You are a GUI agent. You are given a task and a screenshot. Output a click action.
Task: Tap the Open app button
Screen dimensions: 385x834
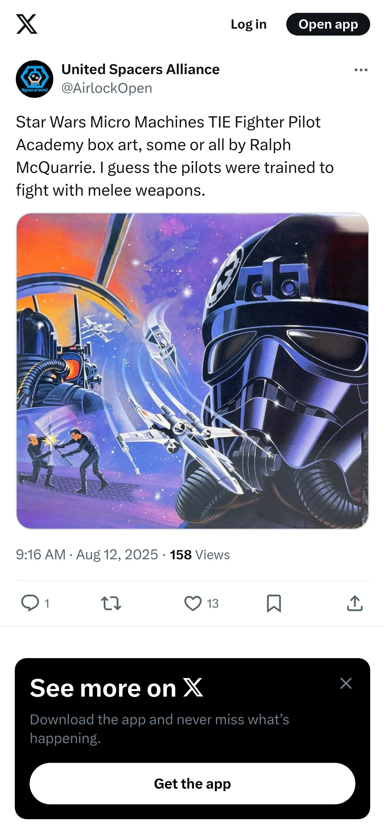click(x=328, y=24)
